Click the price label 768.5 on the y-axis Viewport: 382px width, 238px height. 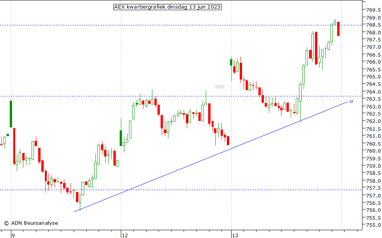[373, 25]
